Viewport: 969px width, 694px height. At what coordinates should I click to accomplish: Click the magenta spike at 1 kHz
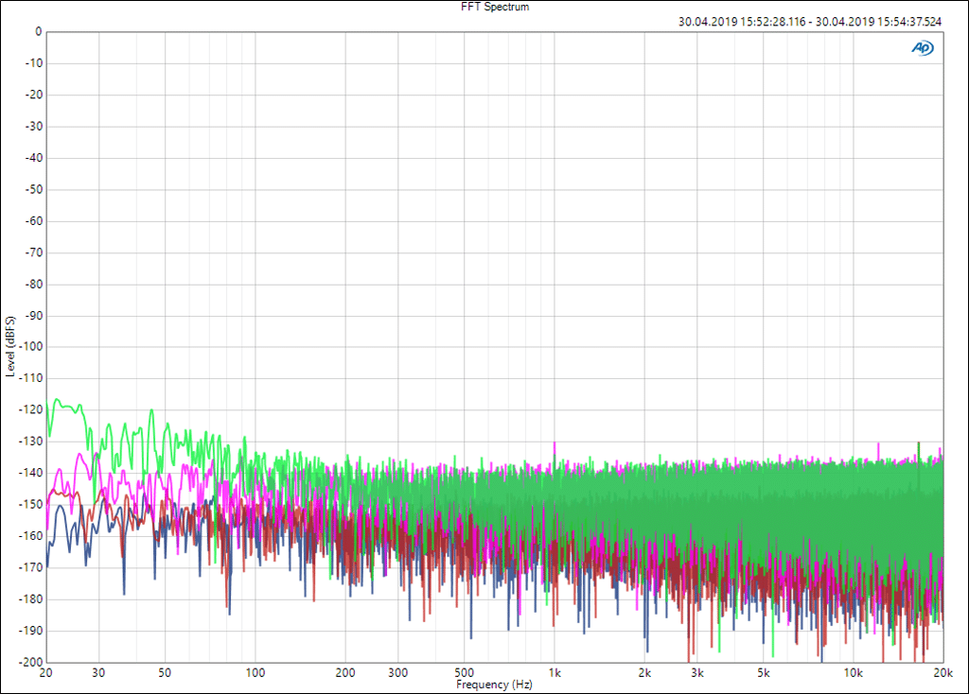point(555,444)
